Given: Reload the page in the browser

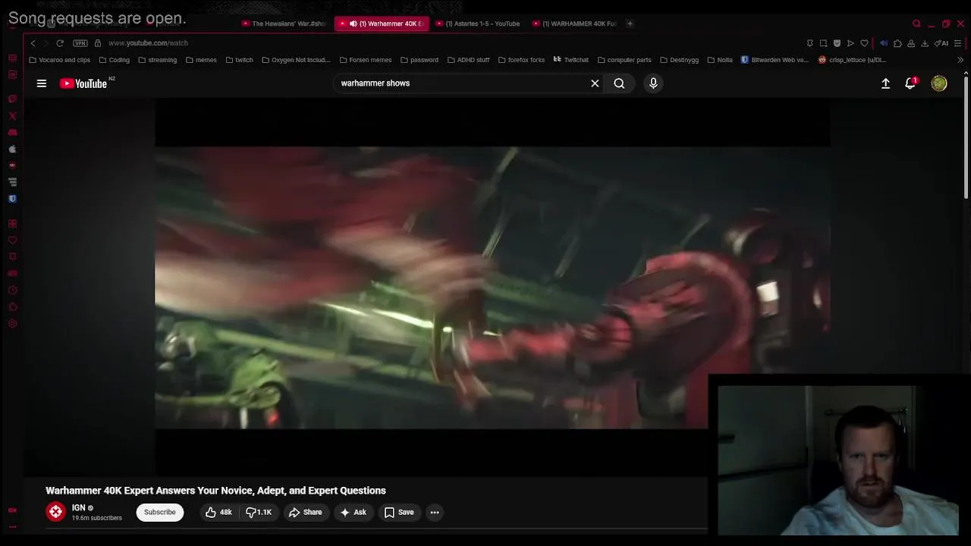Looking at the screenshot, I should tap(60, 43).
